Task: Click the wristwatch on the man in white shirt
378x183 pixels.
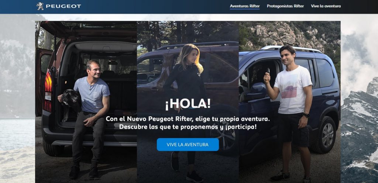Action: click(306, 115)
